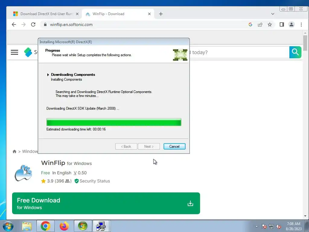
Task: Switch to Chrome in the taskbar
Action: coord(46,226)
